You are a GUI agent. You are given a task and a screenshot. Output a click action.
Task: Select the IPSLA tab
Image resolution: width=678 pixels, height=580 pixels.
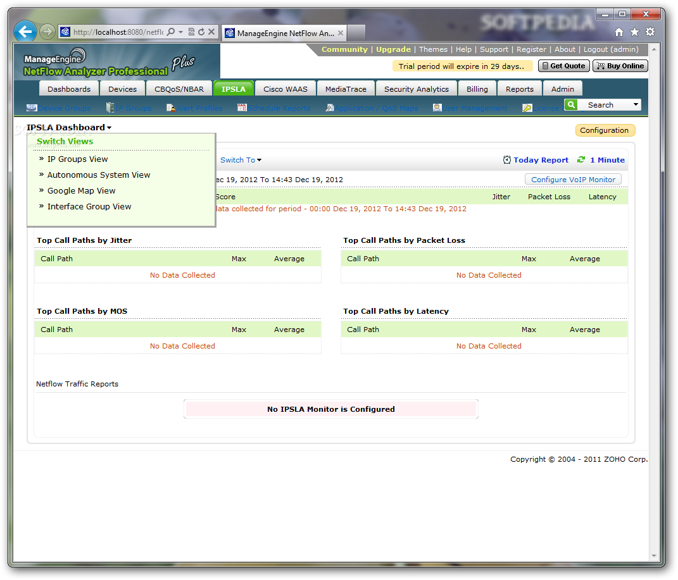[234, 89]
